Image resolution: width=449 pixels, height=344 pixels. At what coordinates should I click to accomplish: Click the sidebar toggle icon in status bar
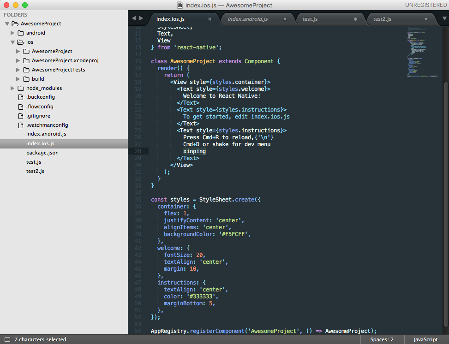[6, 339]
